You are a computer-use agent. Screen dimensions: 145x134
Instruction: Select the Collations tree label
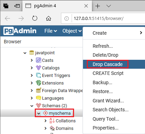(66, 121)
